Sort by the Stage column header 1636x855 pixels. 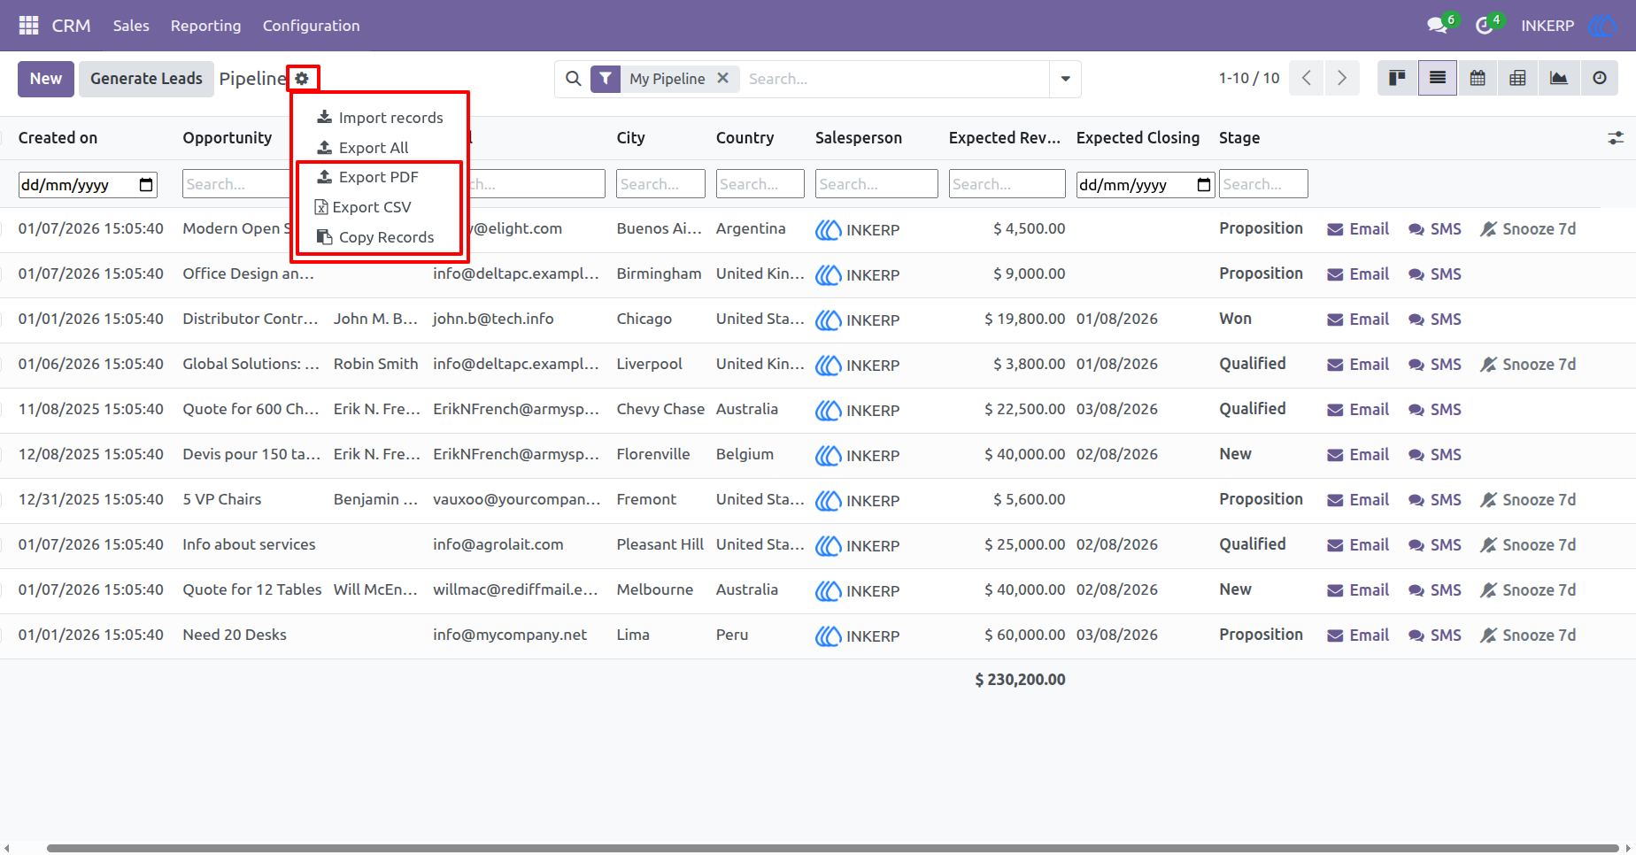[x=1239, y=138]
